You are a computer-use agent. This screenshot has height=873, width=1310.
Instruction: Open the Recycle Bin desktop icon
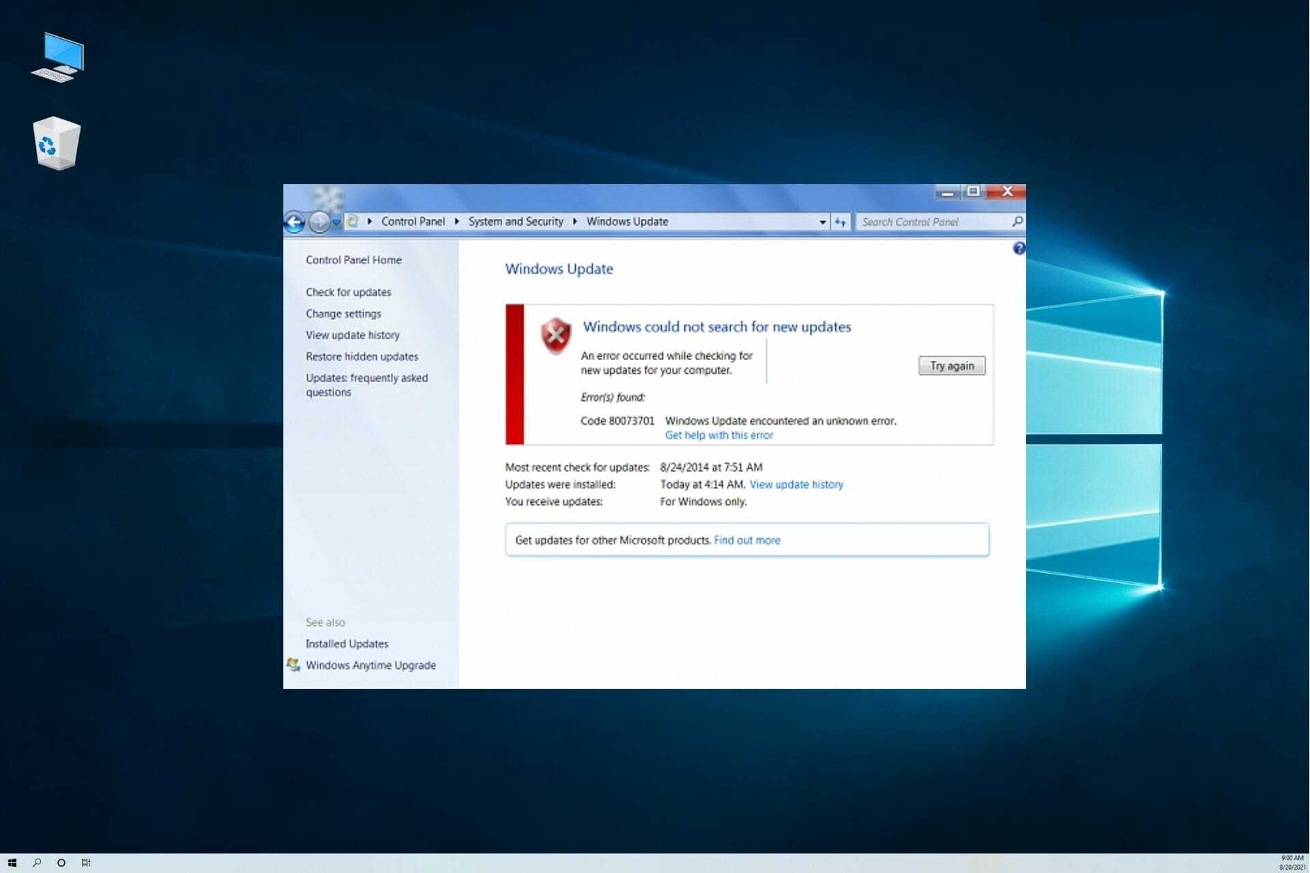pos(57,143)
